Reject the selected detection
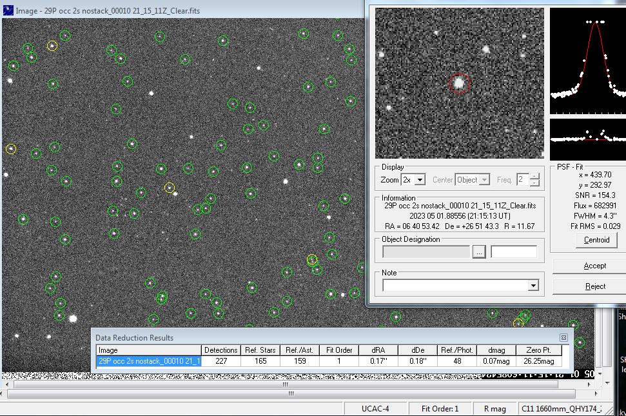 (x=594, y=286)
